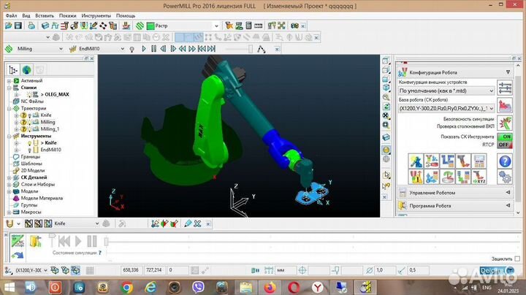Select the globe tab in explorer panel
This screenshot has width=526, height=295.
click(x=26, y=70)
